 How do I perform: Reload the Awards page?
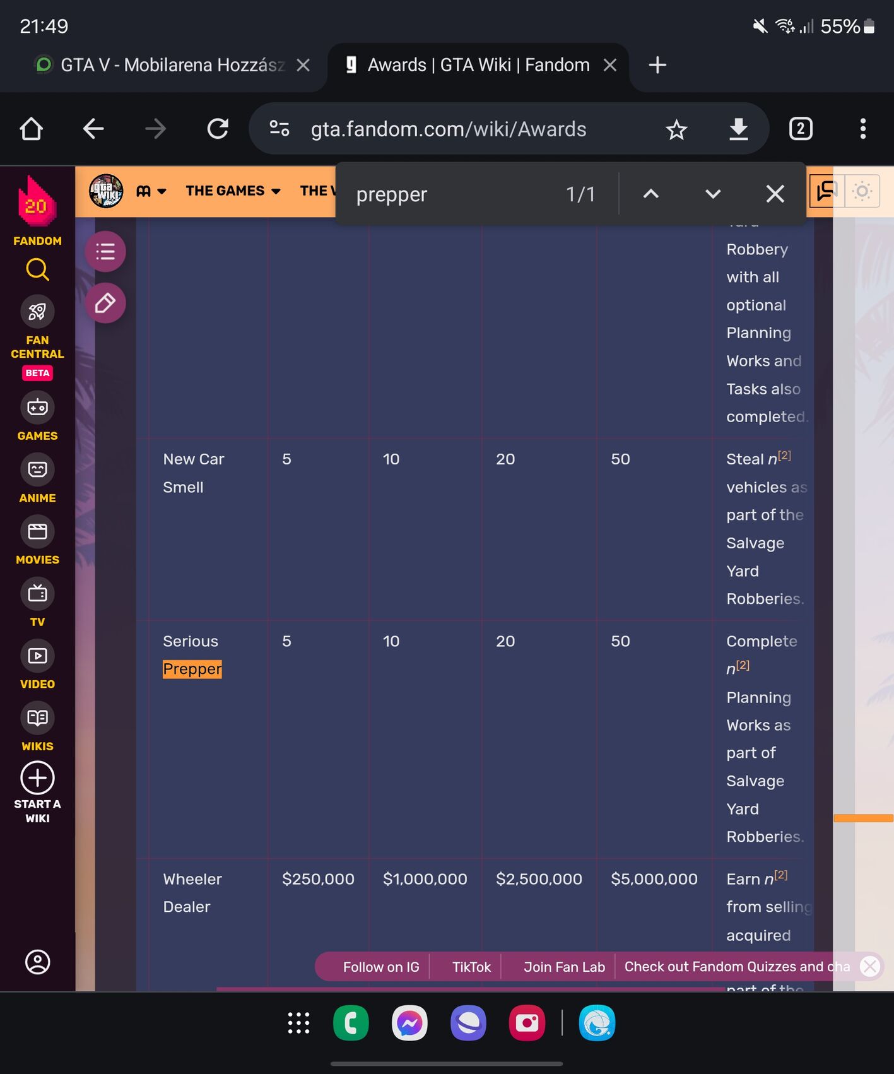pyautogui.click(x=218, y=129)
